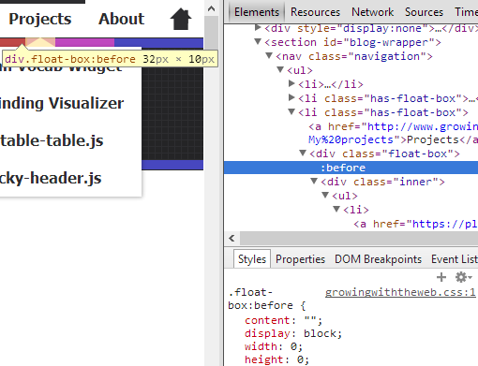Collapse the nav navigation node

269,55
